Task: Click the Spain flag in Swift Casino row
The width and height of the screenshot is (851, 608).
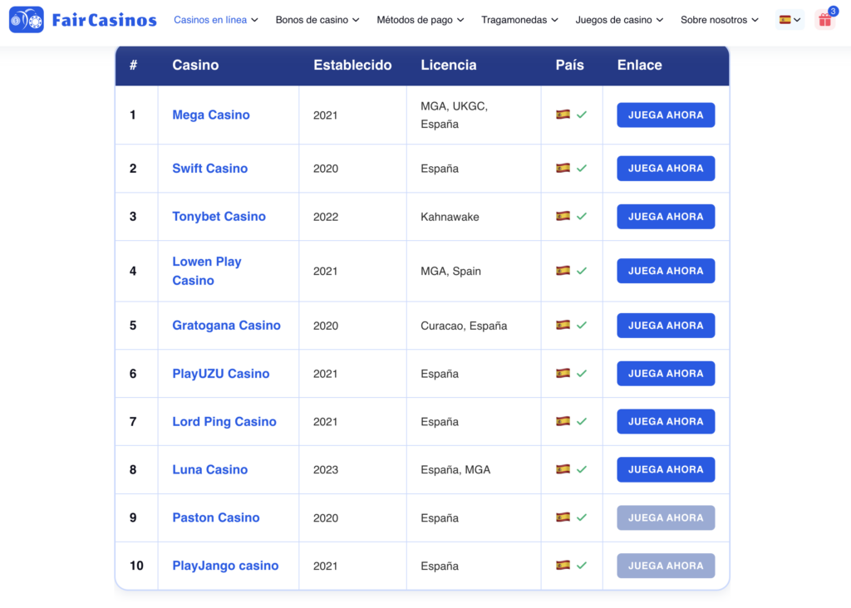Action: 563,168
